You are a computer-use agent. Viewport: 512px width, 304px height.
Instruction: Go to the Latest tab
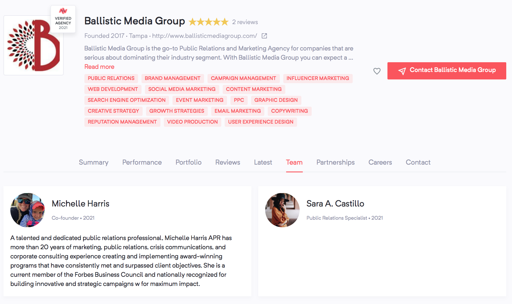pyautogui.click(x=263, y=162)
